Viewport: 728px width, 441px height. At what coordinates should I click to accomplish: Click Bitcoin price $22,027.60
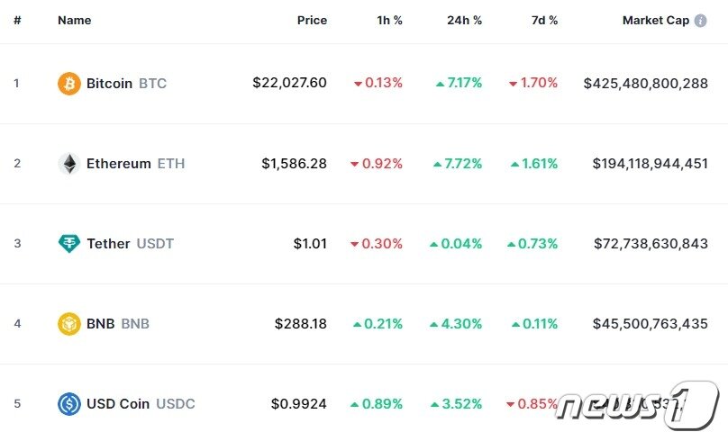coord(289,84)
